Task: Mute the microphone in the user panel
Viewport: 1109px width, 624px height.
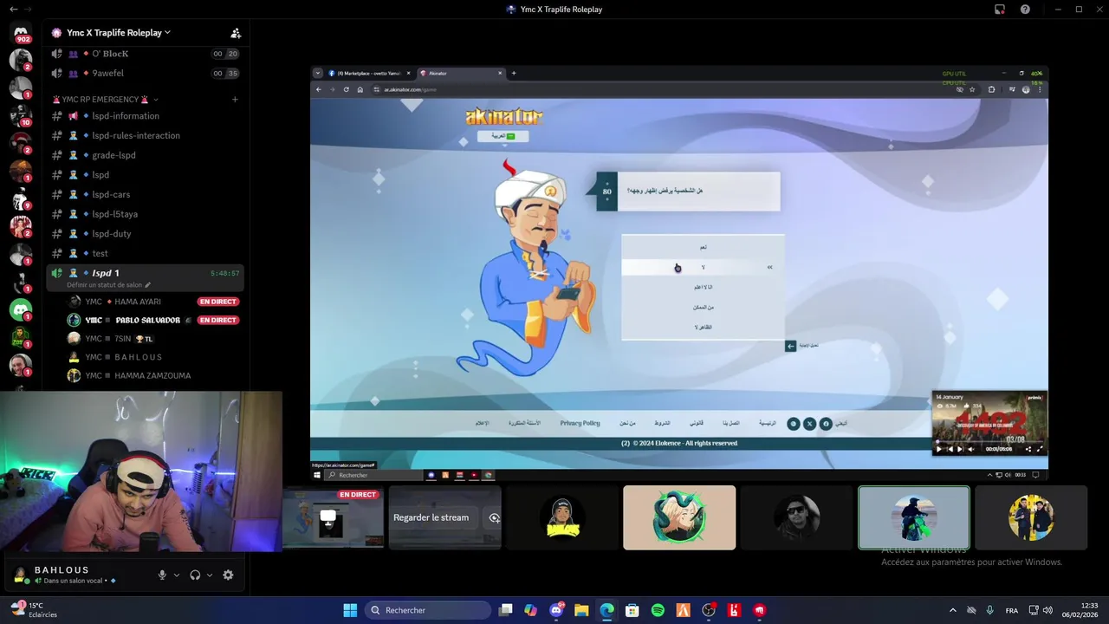Action: point(162,575)
